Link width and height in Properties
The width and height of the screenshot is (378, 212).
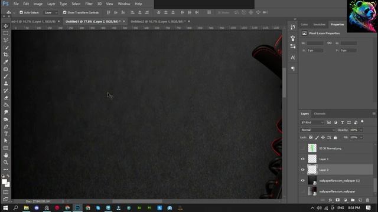(330, 43)
